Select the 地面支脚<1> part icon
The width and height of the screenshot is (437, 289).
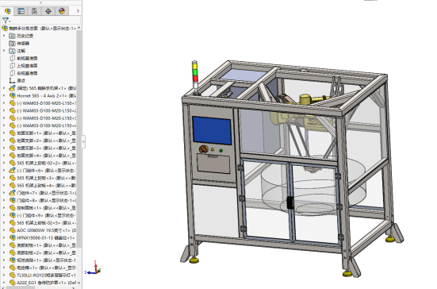(12, 133)
